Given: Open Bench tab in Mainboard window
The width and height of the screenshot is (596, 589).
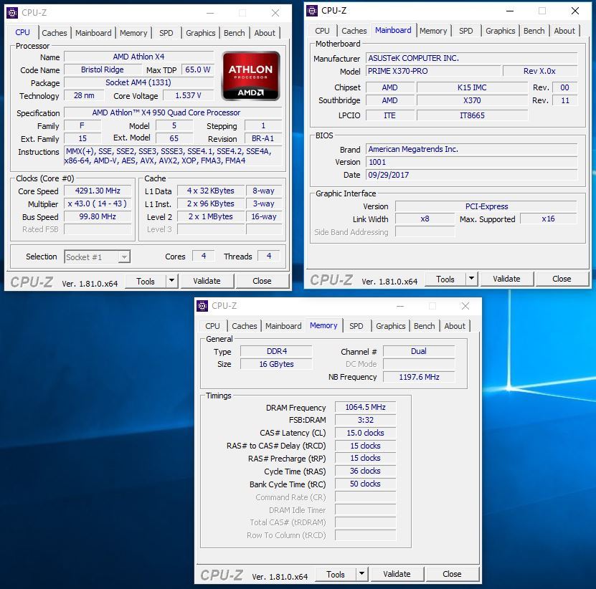Looking at the screenshot, I should (x=534, y=31).
